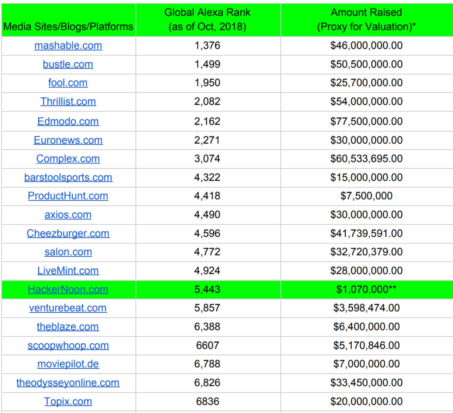
Task: Select the amount cell $60,533,695.00
Action: click(x=367, y=159)
